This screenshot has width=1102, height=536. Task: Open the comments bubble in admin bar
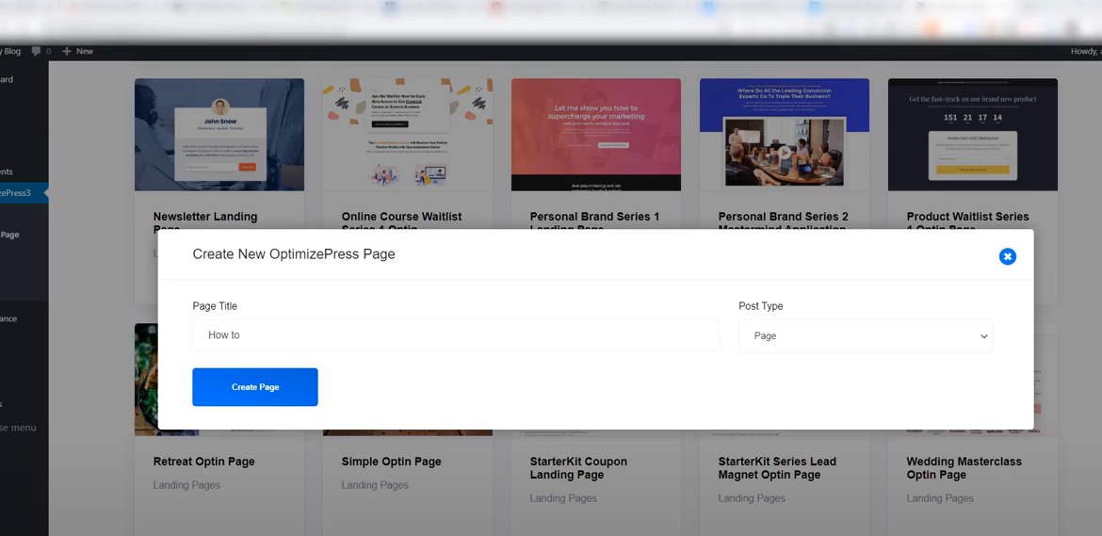[x=37, y=51]
